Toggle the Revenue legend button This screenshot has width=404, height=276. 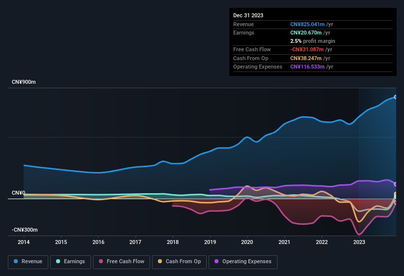(28, 262)
